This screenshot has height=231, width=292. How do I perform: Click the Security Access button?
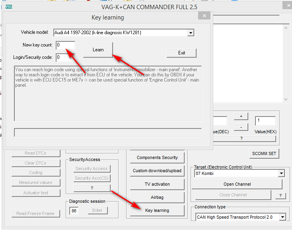click(92, 169)
